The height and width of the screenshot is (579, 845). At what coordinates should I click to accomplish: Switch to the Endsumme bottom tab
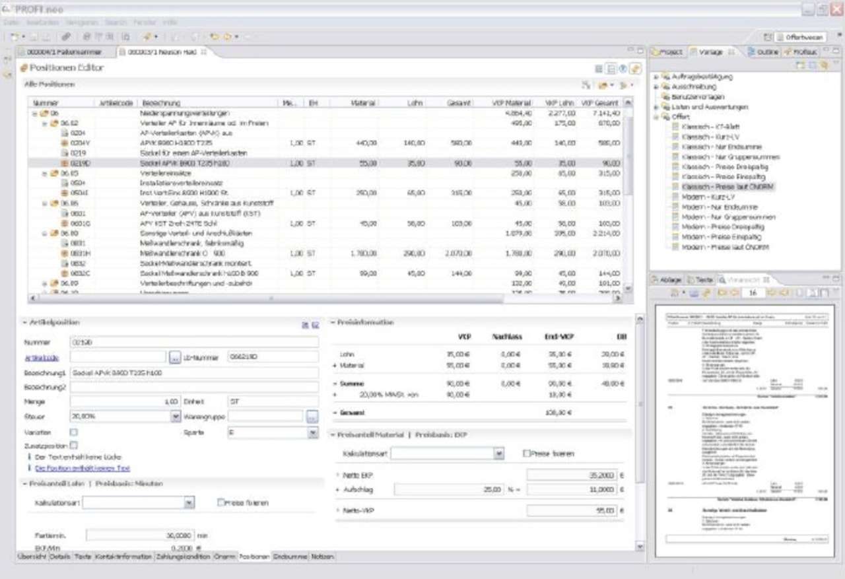pos(290,557)
